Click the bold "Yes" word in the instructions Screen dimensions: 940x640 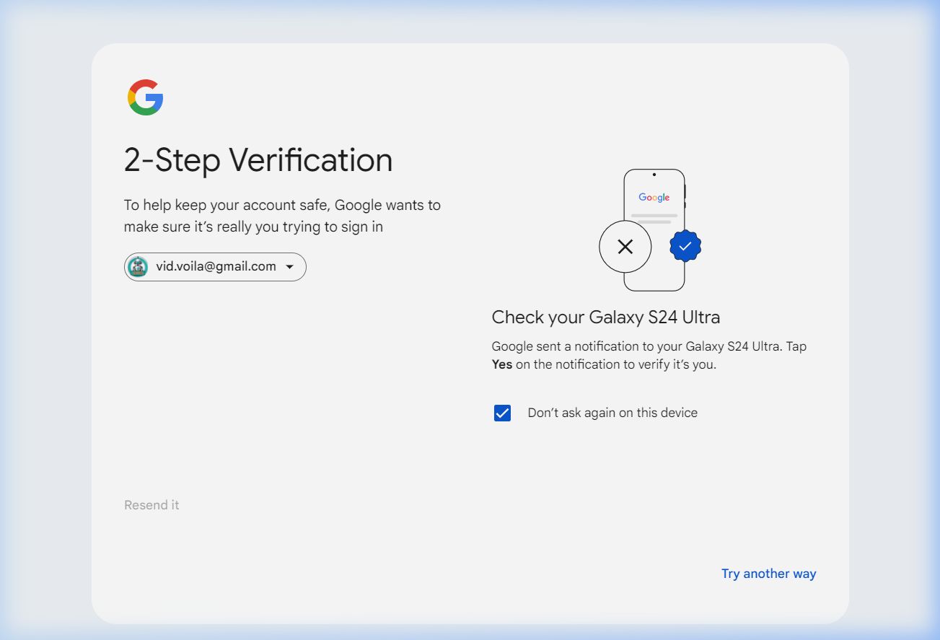click(x=501, y=364)
